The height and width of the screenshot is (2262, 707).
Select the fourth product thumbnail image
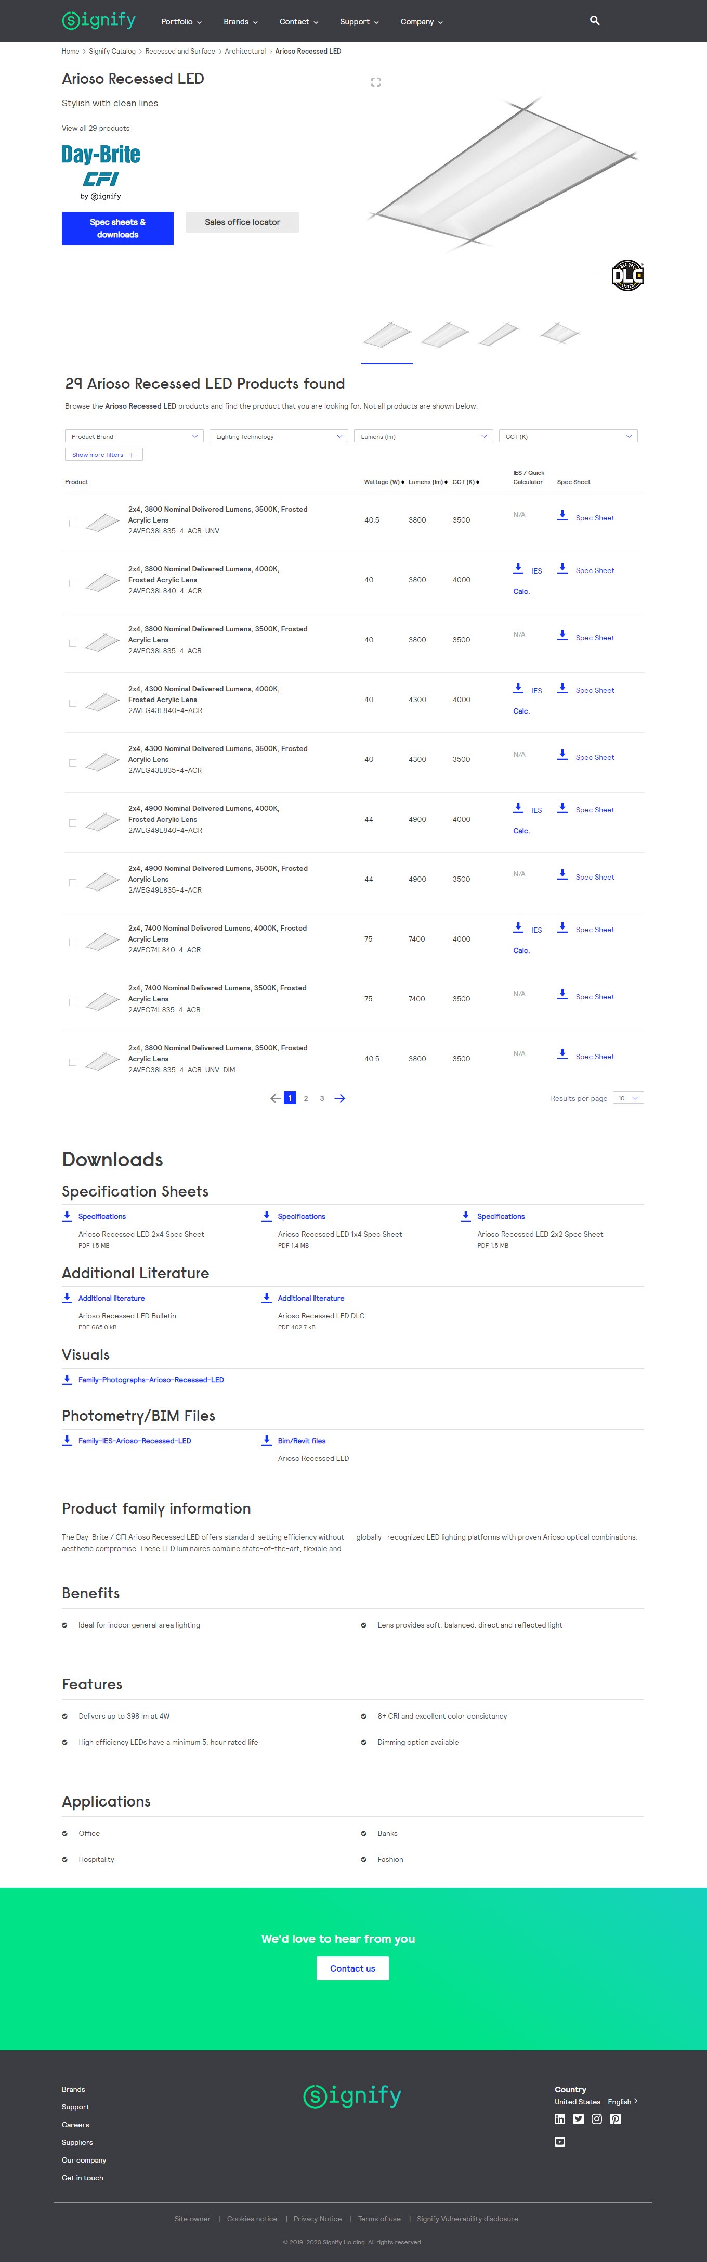tap(559, 334)
